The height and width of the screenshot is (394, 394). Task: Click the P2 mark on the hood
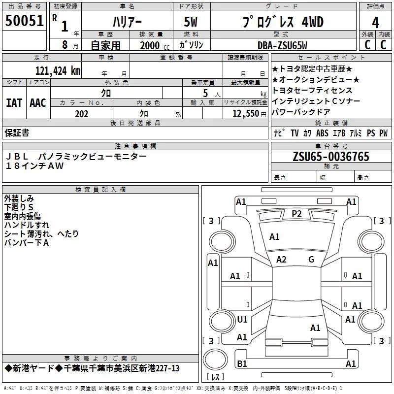click(296, 214)
